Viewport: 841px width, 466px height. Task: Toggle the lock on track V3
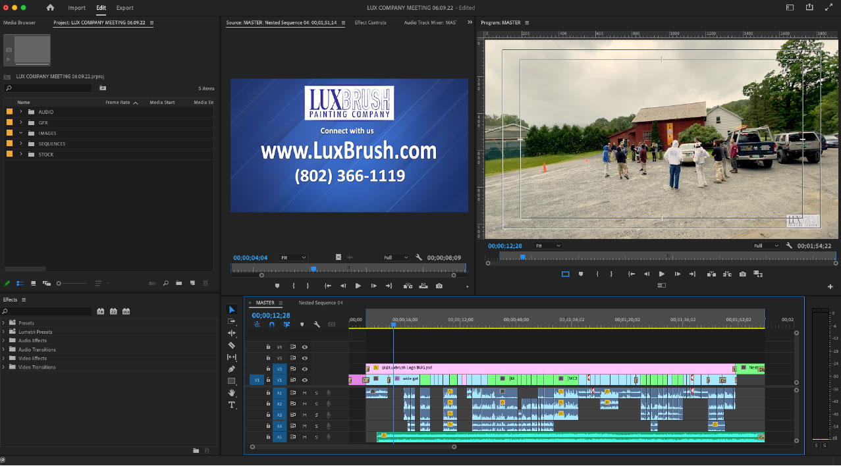[x=268, y=358]
